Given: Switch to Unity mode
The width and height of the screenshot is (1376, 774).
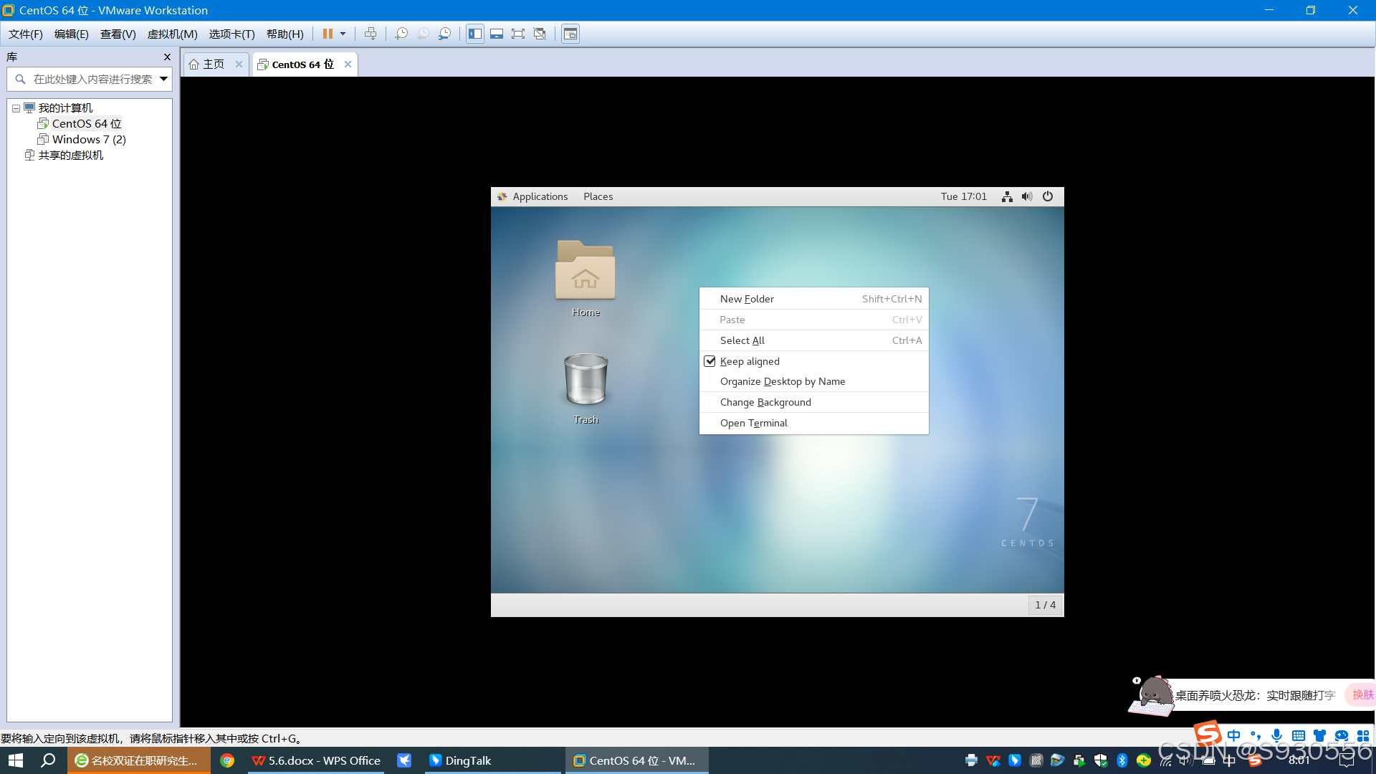Looking at the screenshot, I should tap(540, 34).
